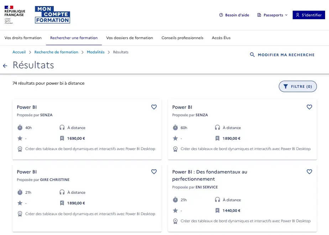329x235 pixels.
Task: Click Recherche de formation breadcrumb
Action: pos(56,52)
